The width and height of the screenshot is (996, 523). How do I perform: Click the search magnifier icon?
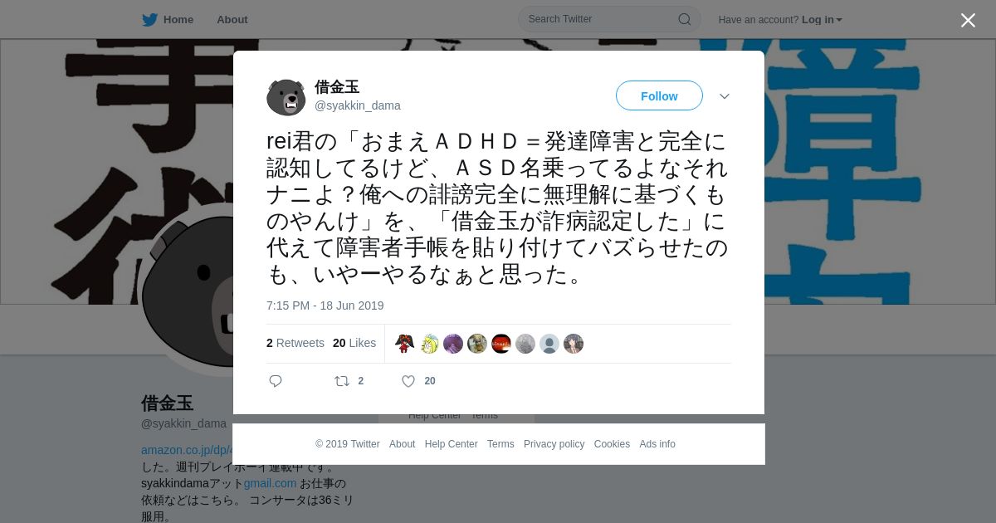click(685, 19)
